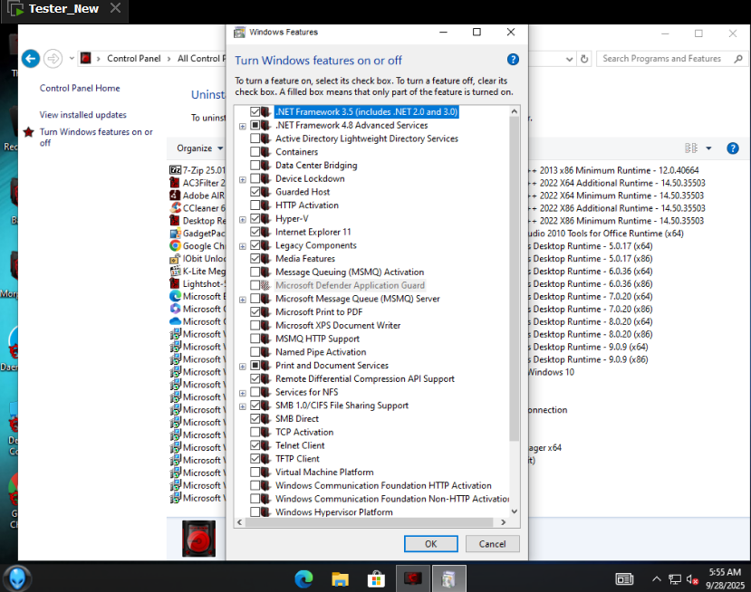Viewport: 751px width, 592px height.
Task: Expand the Hyper-V node
Action: coord(243,220)
